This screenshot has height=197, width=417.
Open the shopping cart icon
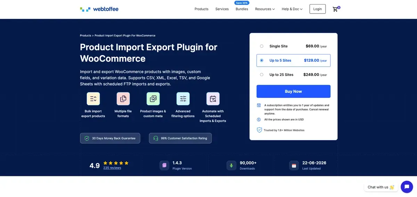coord(335,9)
